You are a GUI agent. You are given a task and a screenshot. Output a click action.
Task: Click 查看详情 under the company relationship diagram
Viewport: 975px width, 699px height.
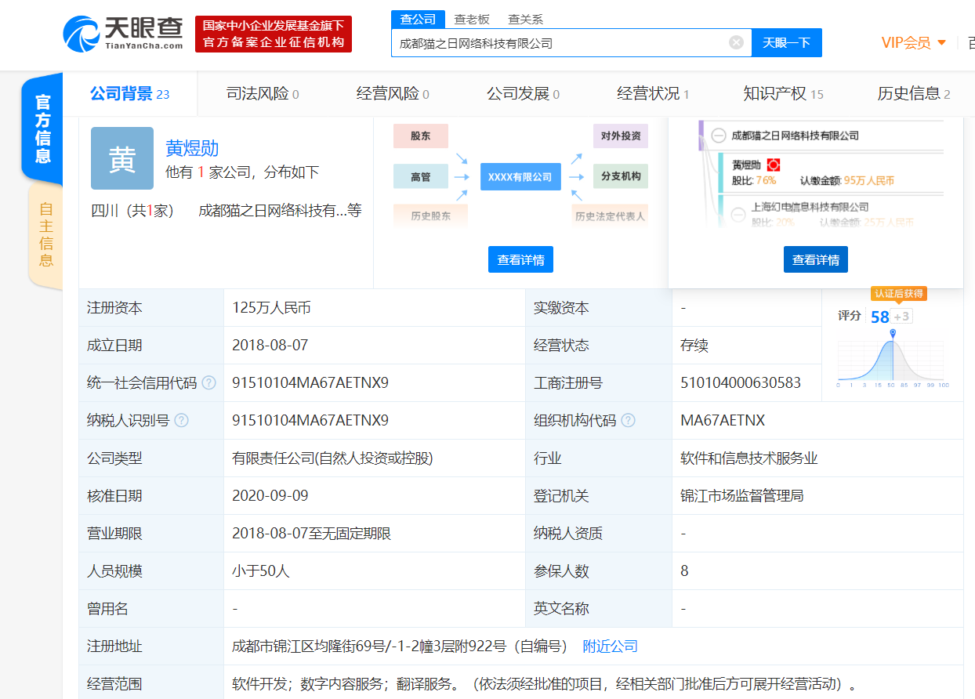[x=520, y=259]
